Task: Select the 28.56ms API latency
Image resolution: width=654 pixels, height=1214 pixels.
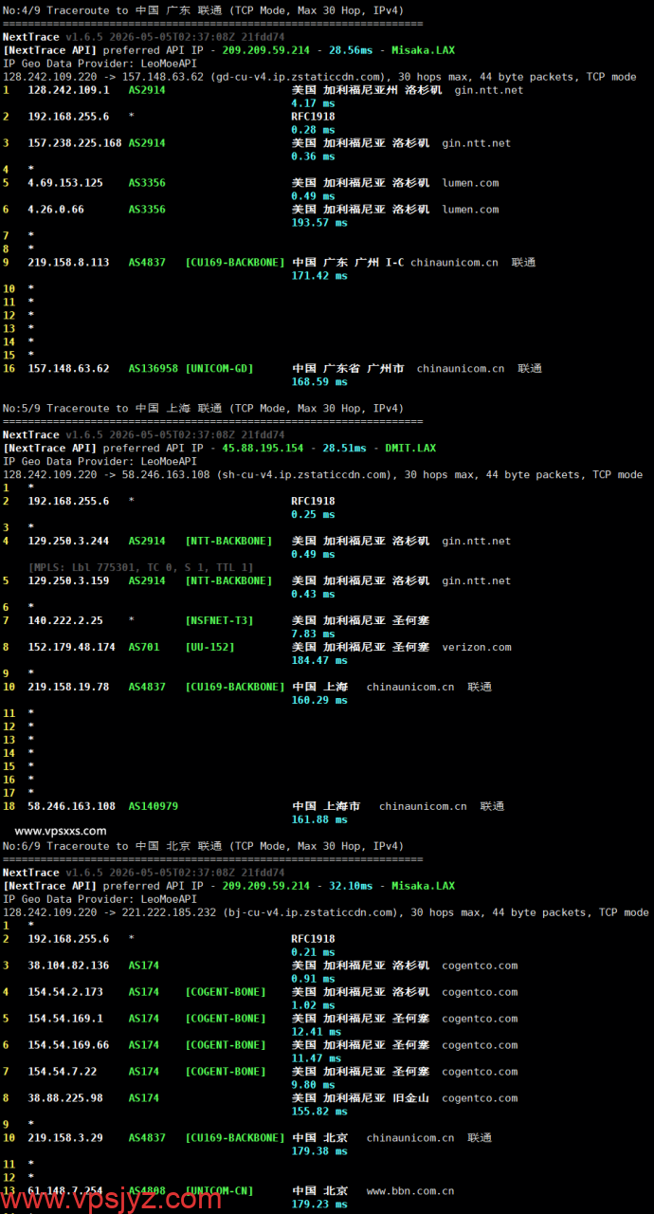Action: click(349, 50)
